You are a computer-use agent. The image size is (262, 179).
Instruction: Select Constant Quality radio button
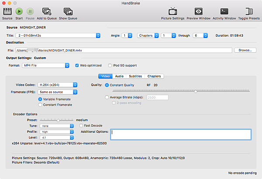[x=107, y=85]
